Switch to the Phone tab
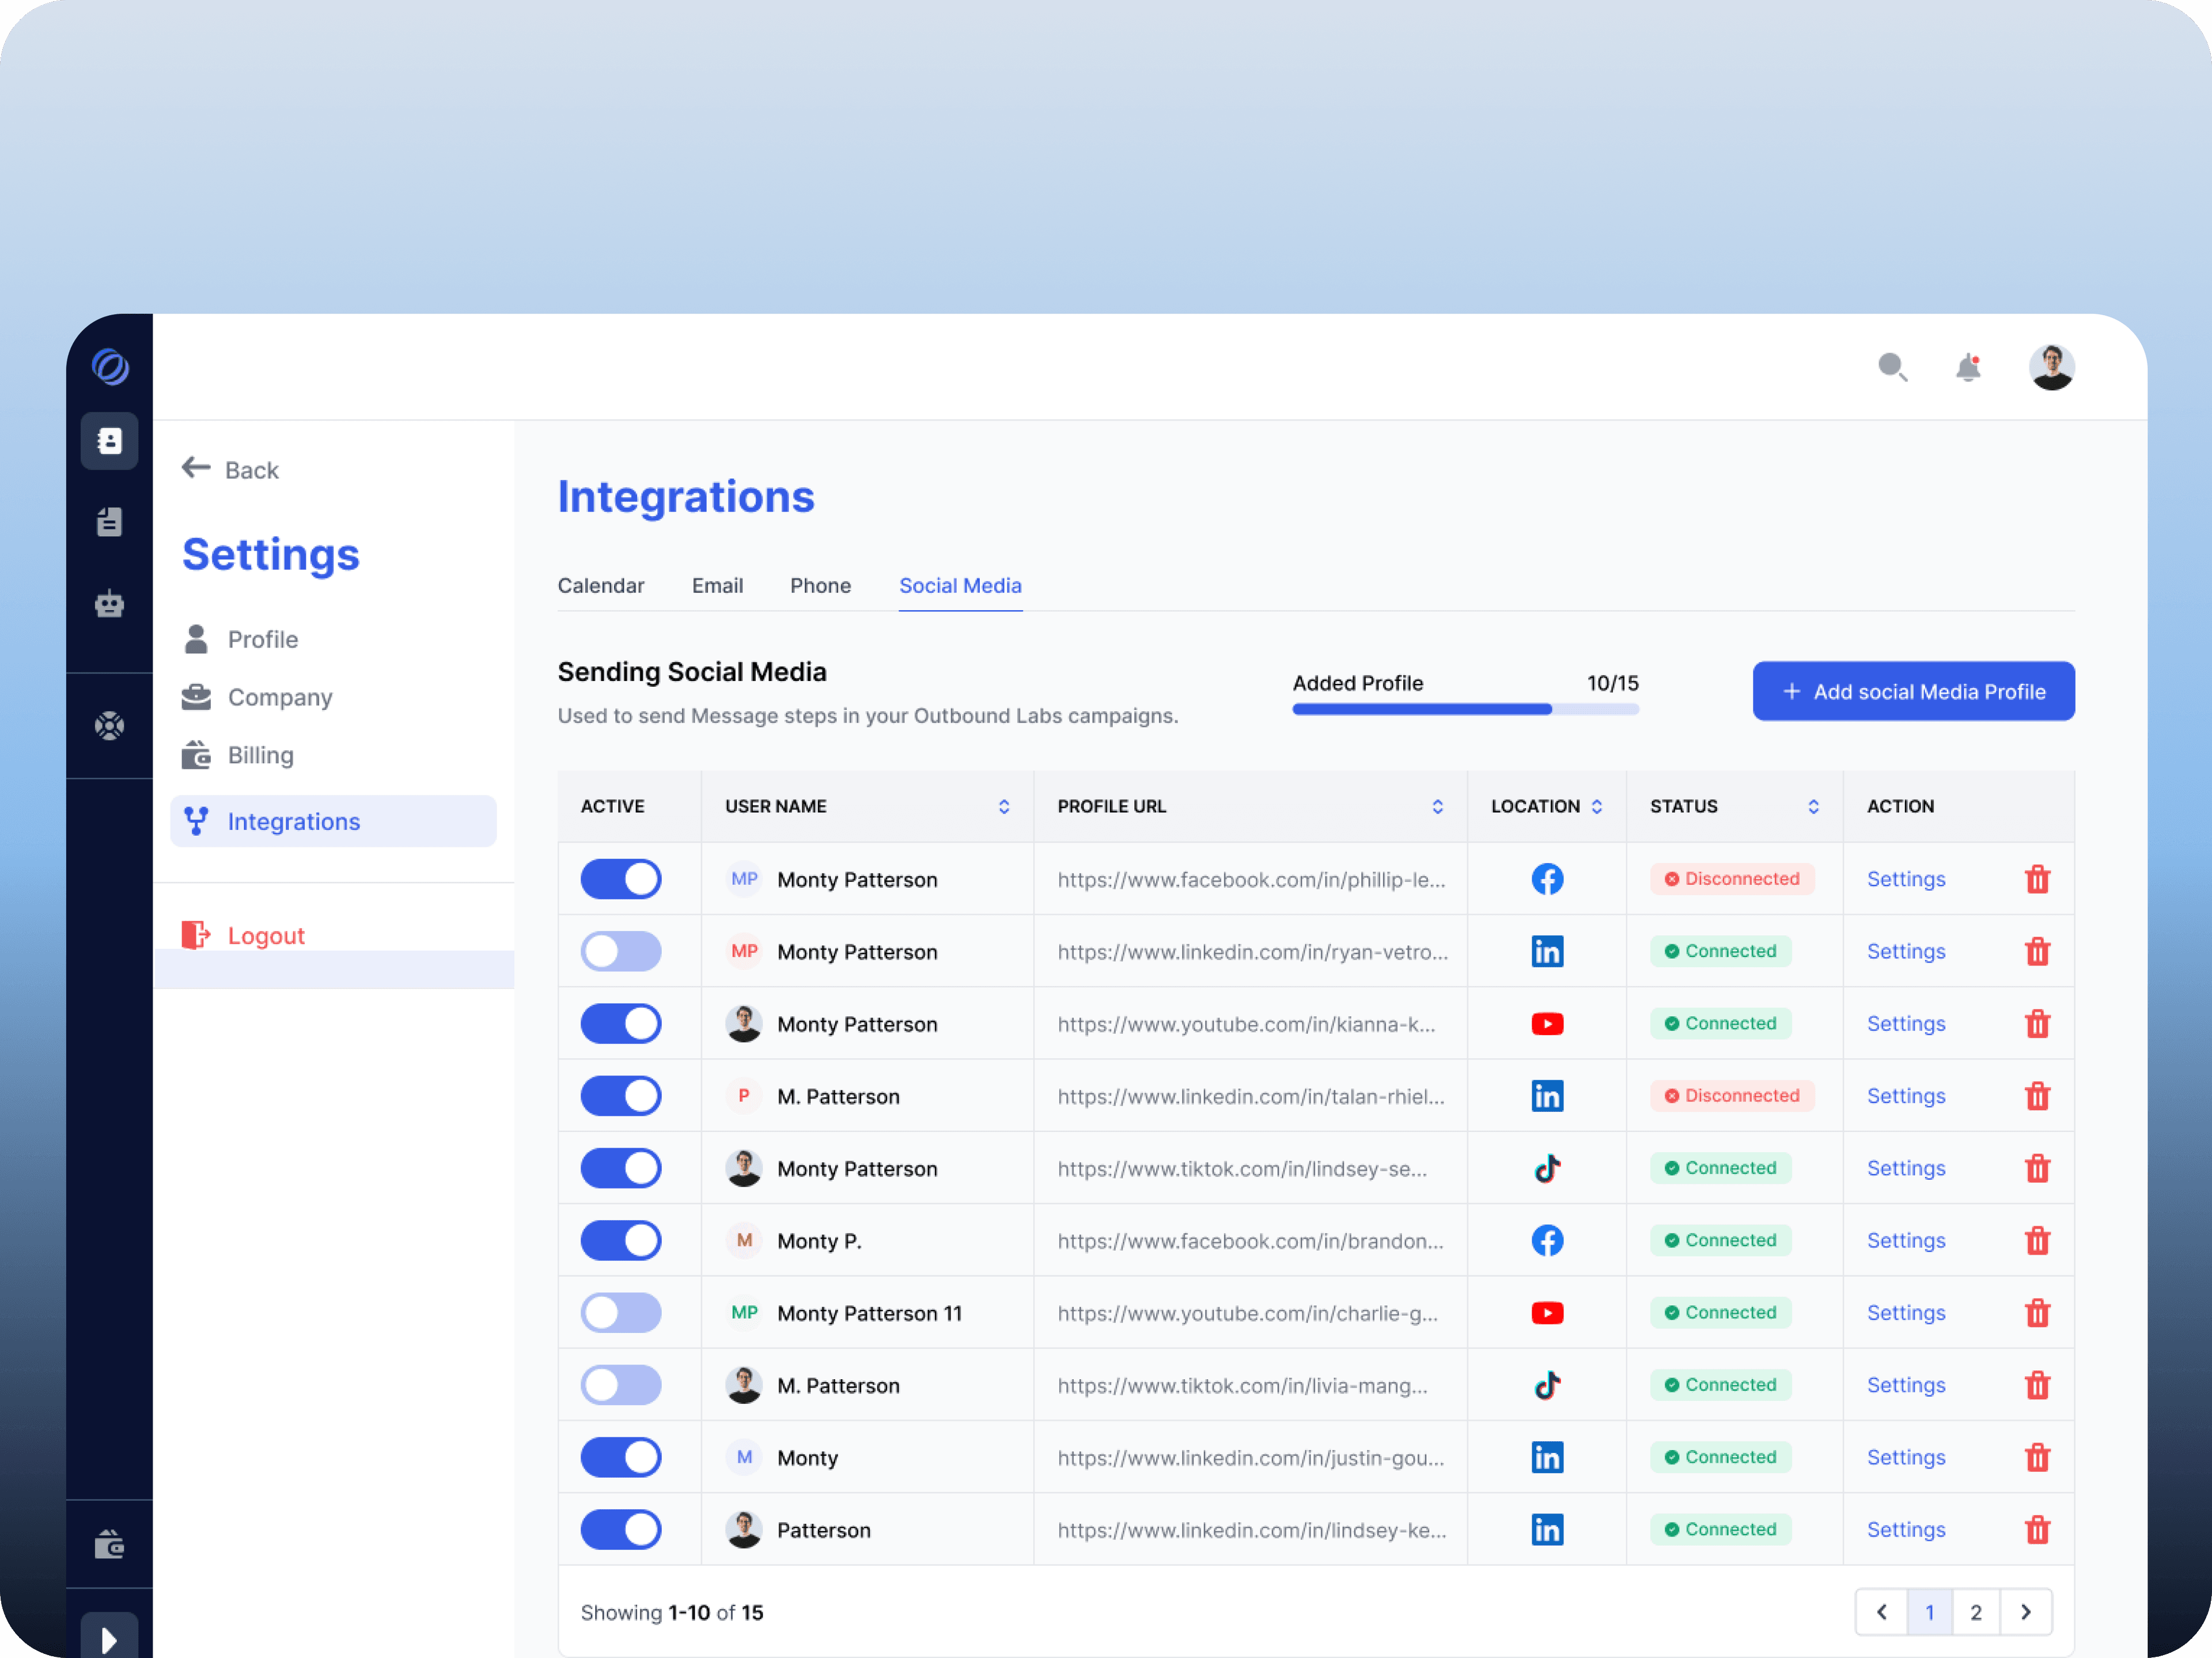The width and height of the screenshot is (2212, 1658). (820, 585)
